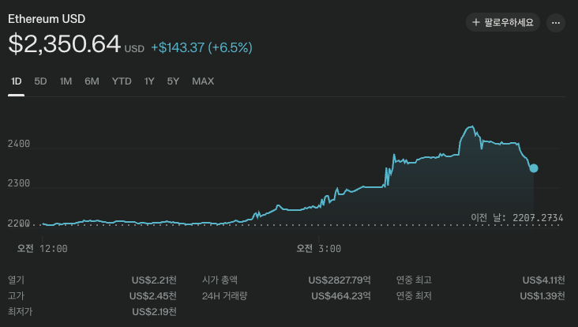Viewport: 578px width, 327px height.
Task: Click the low value US$2.19천
Action: (154, 312)
